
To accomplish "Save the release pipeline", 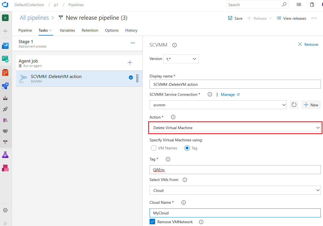I will [x=235, y=18].
